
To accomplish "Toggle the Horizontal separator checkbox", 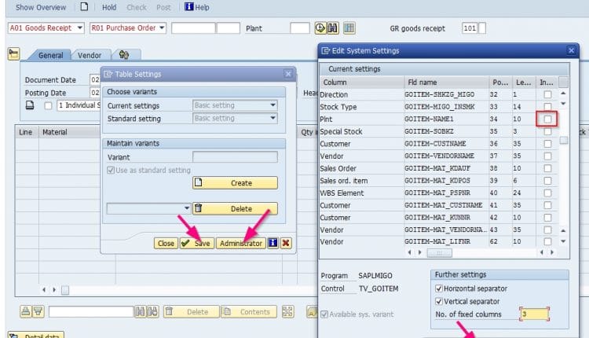I will click(x=439, y=288).
